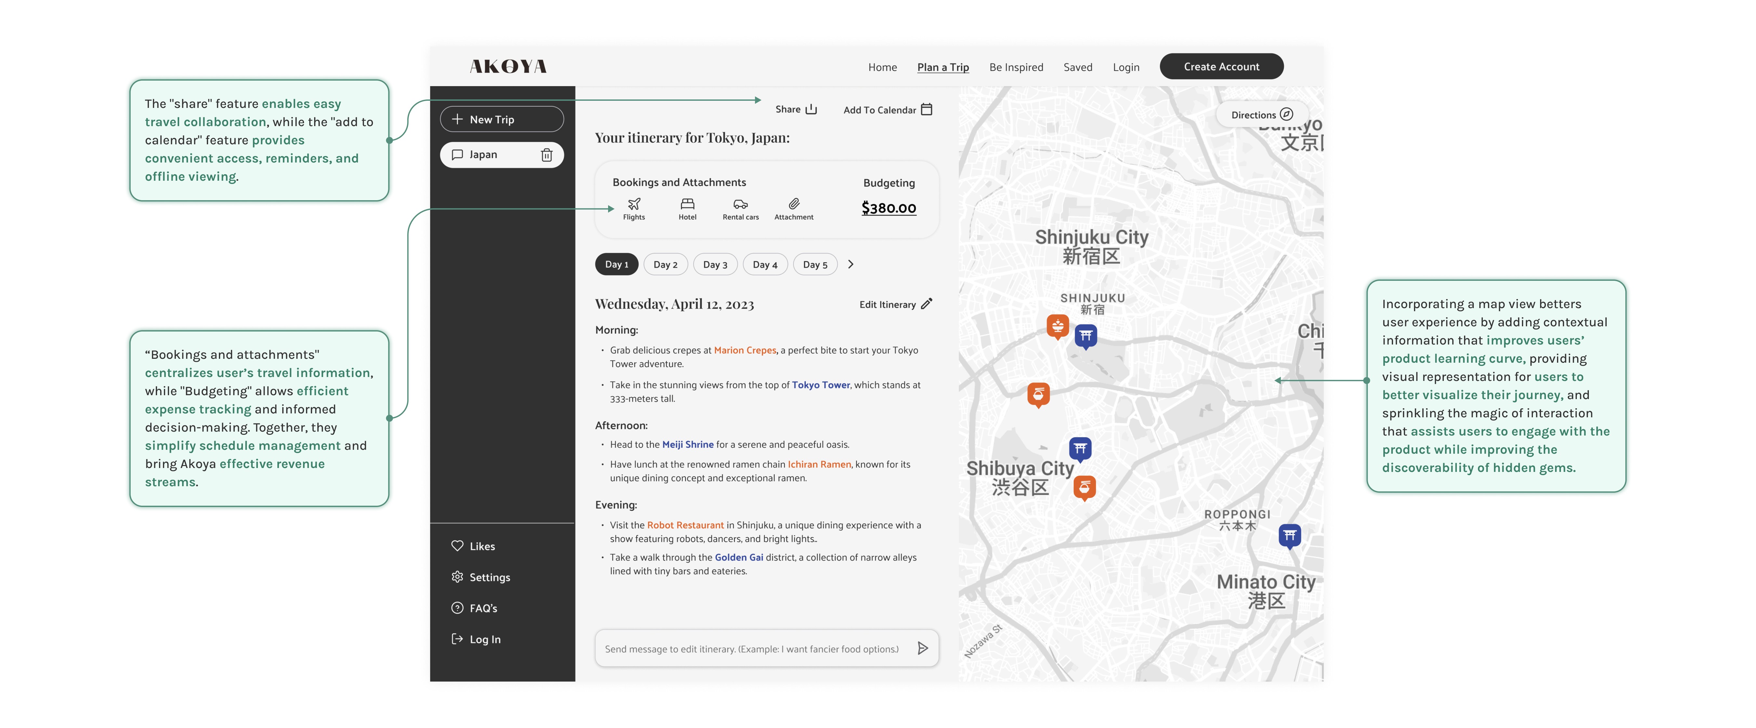Image resolution: width=1756 pixels, height=728 pixels.
Task: Click the AKOYA logo
Action: coord(508,67)
